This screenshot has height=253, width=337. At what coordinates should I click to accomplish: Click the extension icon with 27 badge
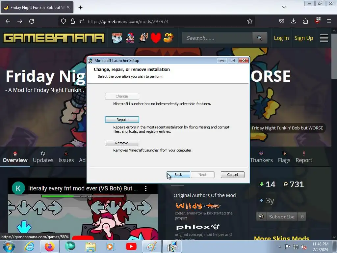click(318, 20)
